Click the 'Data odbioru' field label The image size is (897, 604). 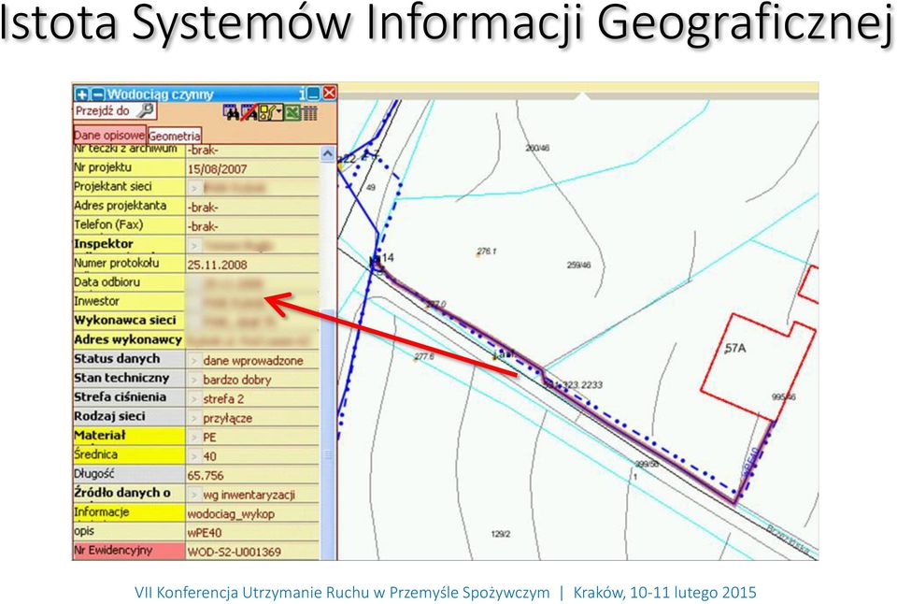(107, 281)
